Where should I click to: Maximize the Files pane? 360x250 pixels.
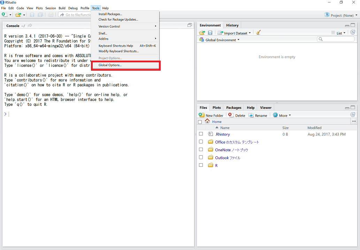353,107
